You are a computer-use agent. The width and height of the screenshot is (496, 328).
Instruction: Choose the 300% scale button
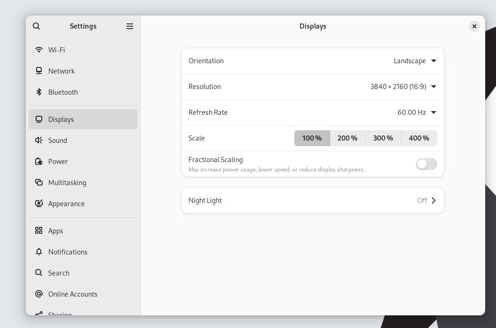tap(383, 138)
